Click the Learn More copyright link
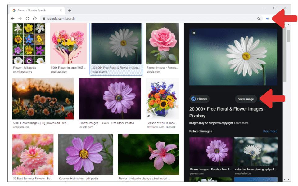Image resolution: width=298 pixels, height=186 pixels. pyautogui.click(x=241, y=123)
